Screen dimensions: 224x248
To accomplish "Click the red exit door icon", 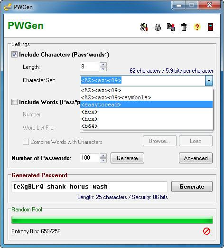I will (210, 27).
